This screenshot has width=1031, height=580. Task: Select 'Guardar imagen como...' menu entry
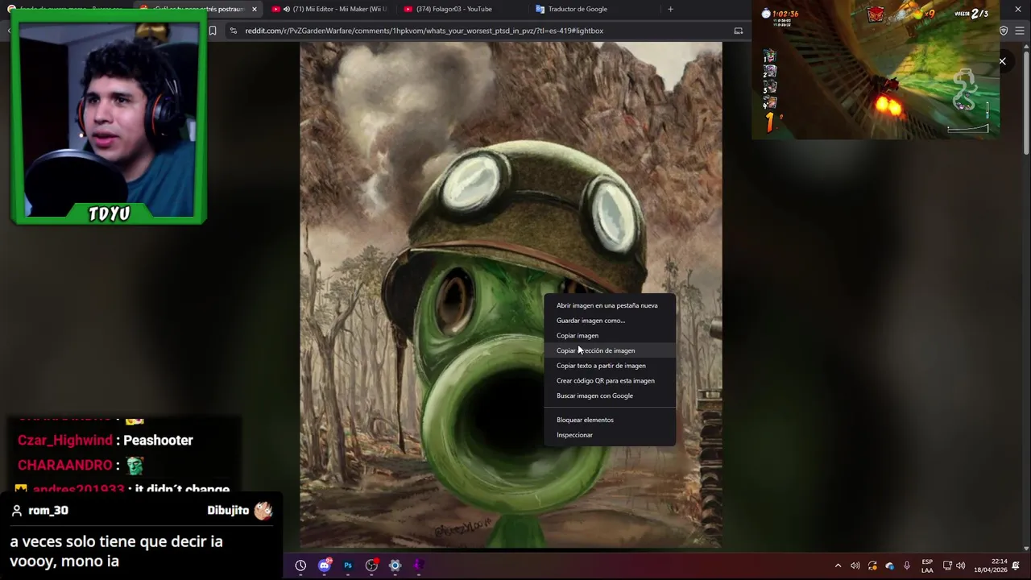(609, 321)
